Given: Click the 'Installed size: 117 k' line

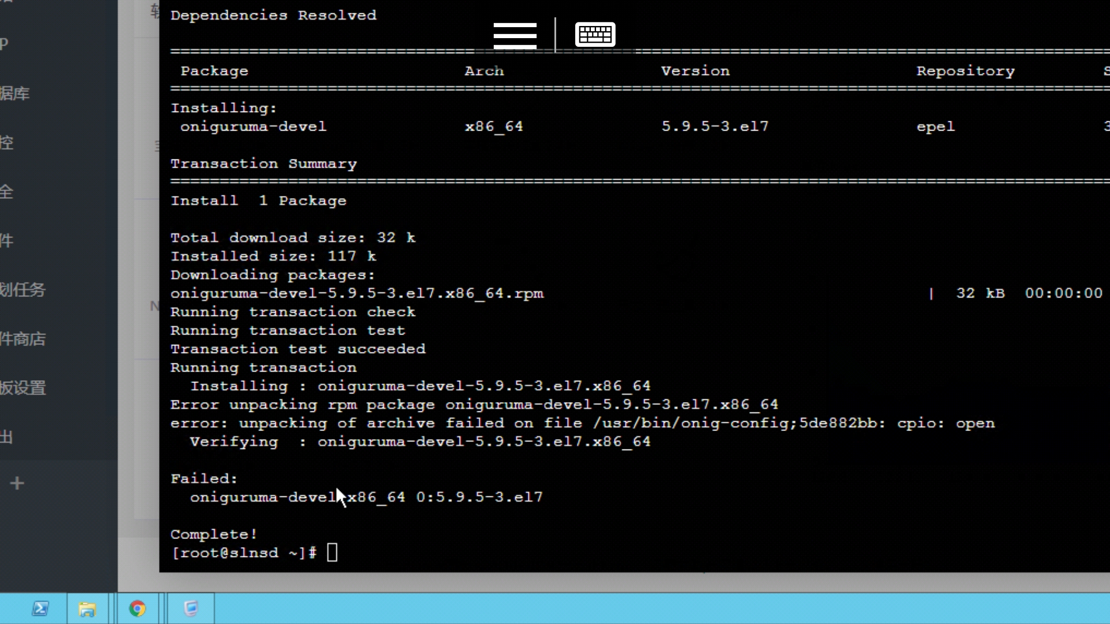Looking at the screenshot, I should [x=273, y=256].
